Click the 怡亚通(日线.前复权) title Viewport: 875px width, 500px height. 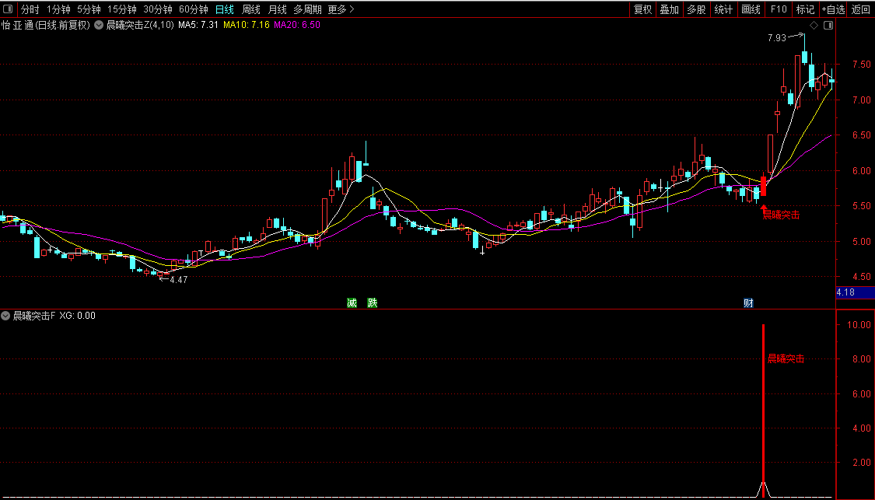pos(46,25)
